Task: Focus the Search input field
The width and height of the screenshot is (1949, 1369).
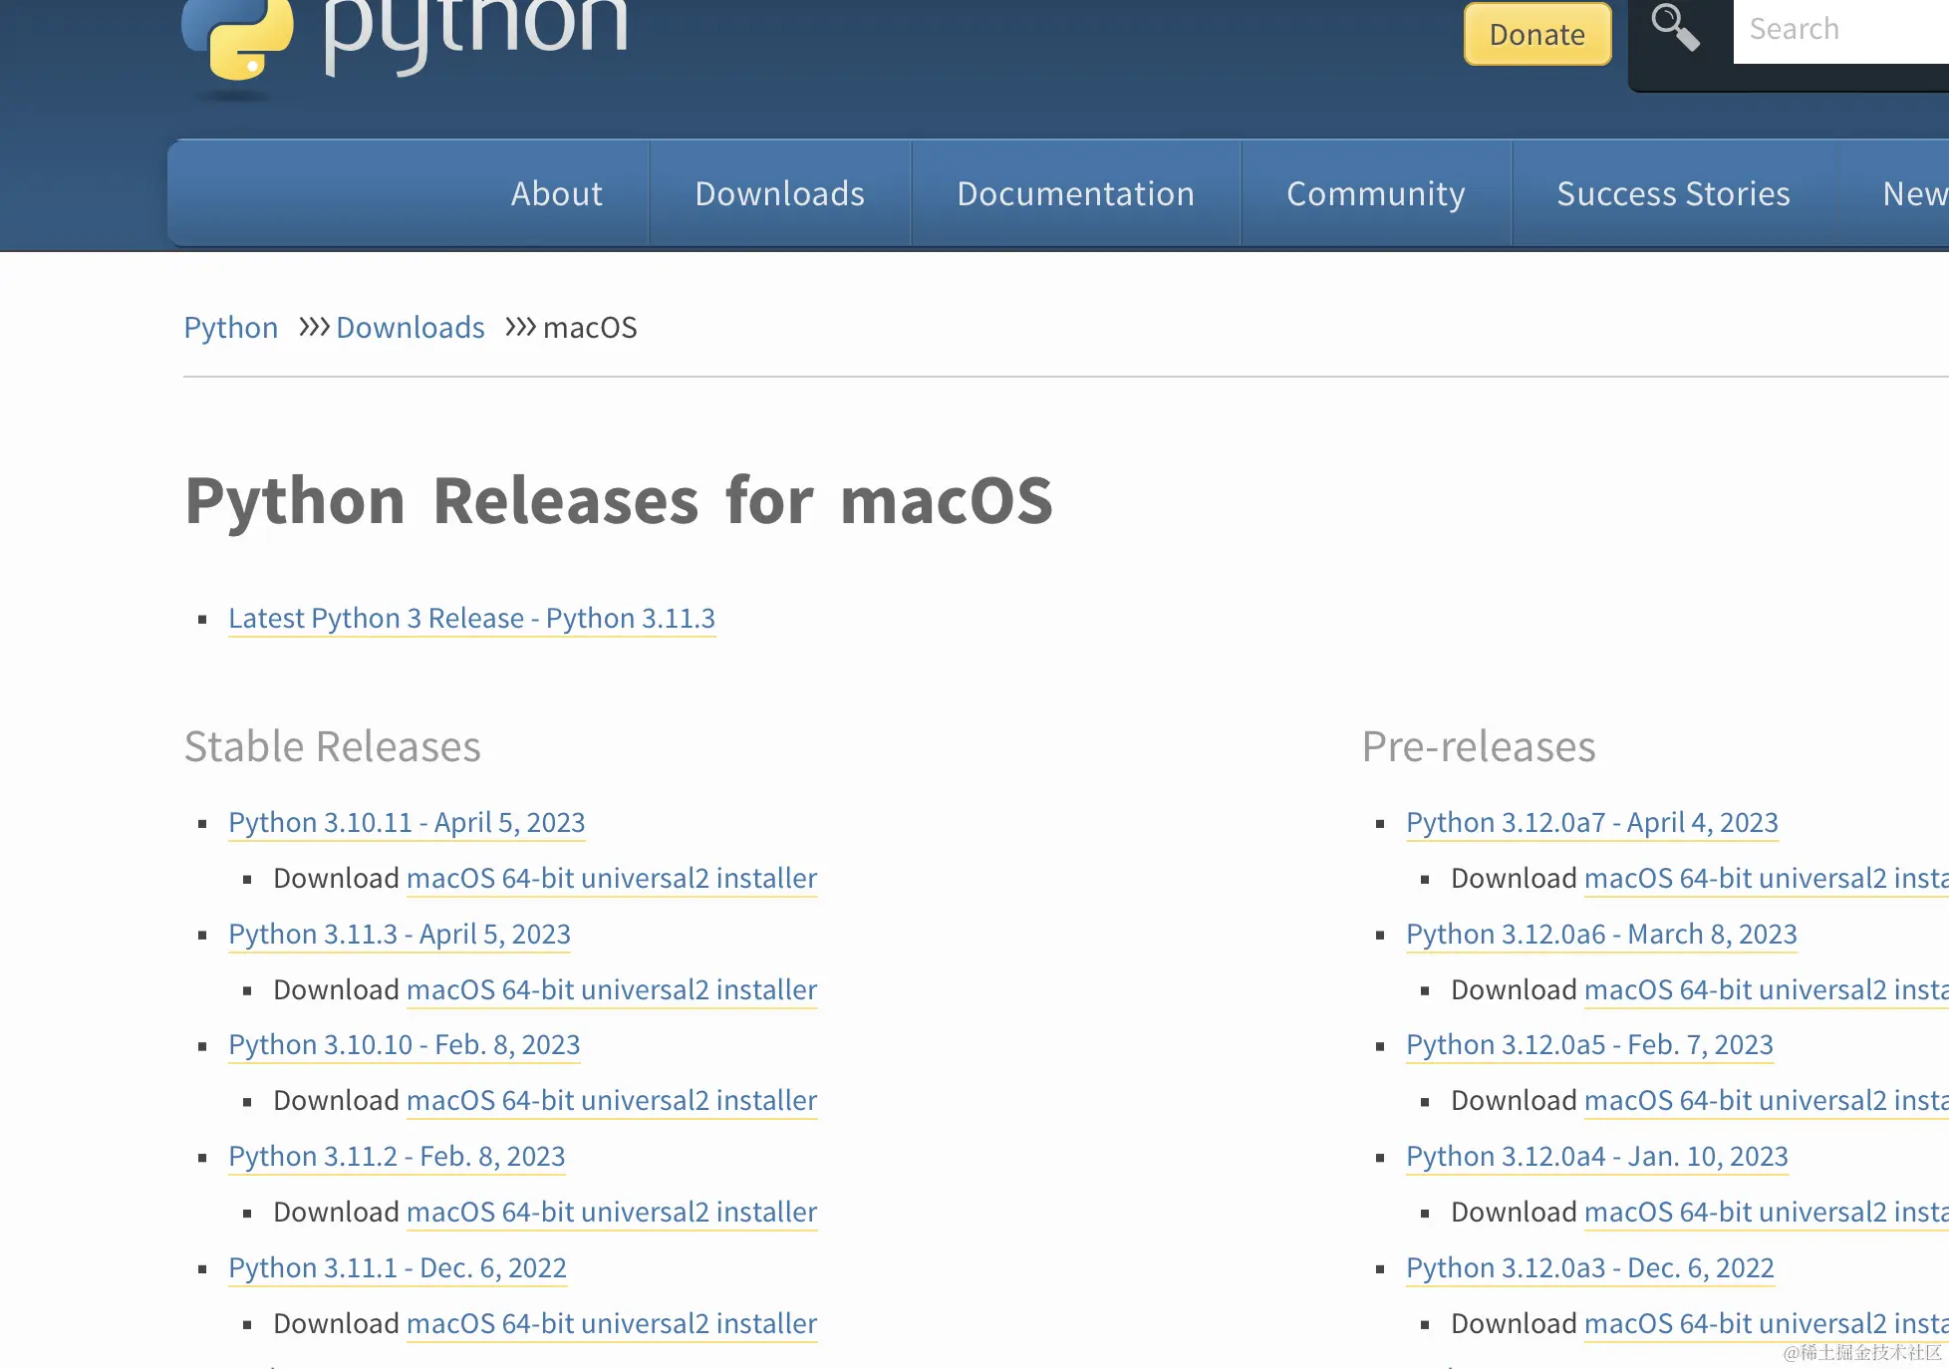Action: 1841,30
